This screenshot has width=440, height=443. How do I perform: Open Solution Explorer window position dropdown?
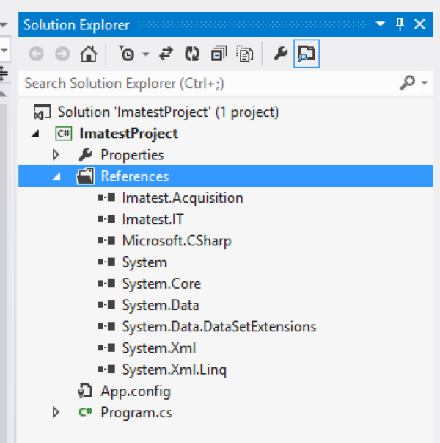pos(381,24)
